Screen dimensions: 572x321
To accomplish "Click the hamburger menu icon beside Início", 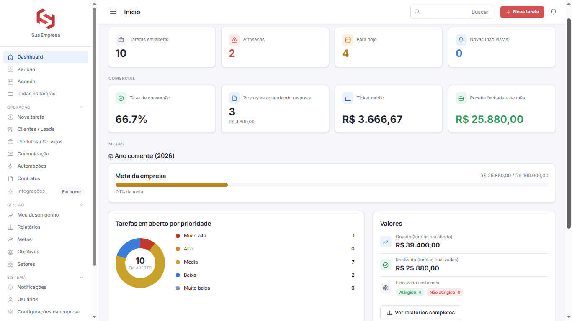I will click(x=113, y=12).
